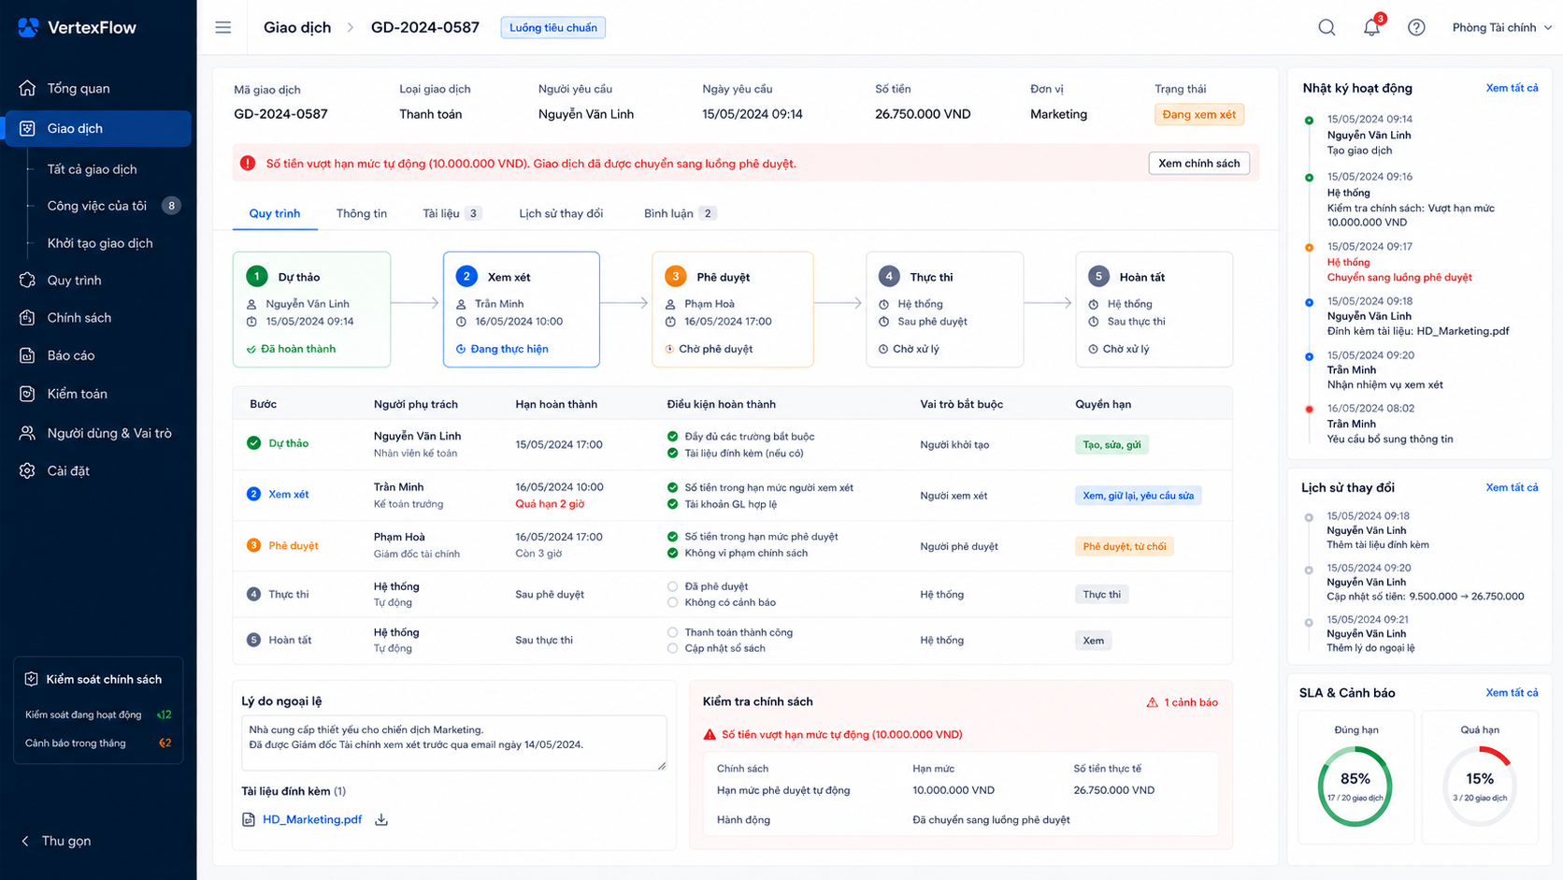Click the Báo cáo sidebar icon
This screenshot has height=880, width=1563.
tap(27, 355)
